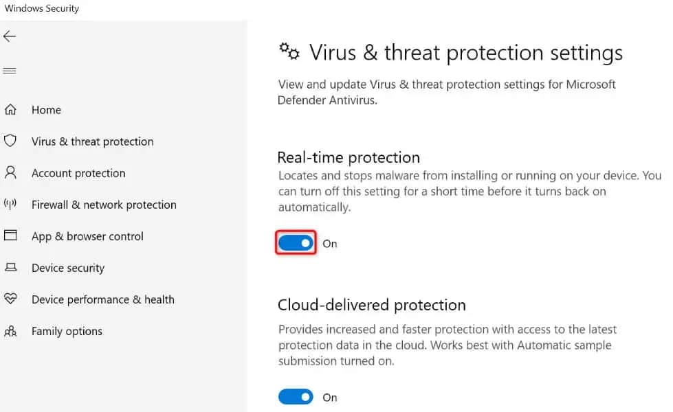The width and height of the screenshot is (673, 412).
Task: Click the App & browser control window icon
Action: (x=10, y=236)
